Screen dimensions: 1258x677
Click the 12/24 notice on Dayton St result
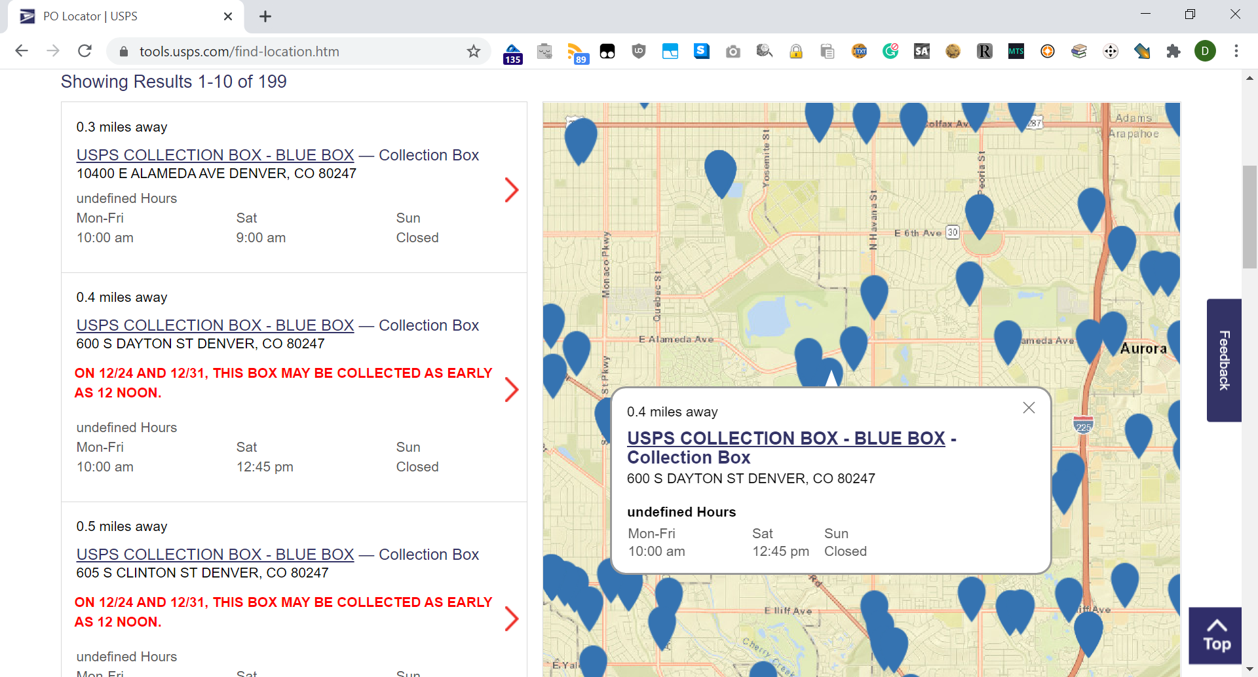coord(283,383)
